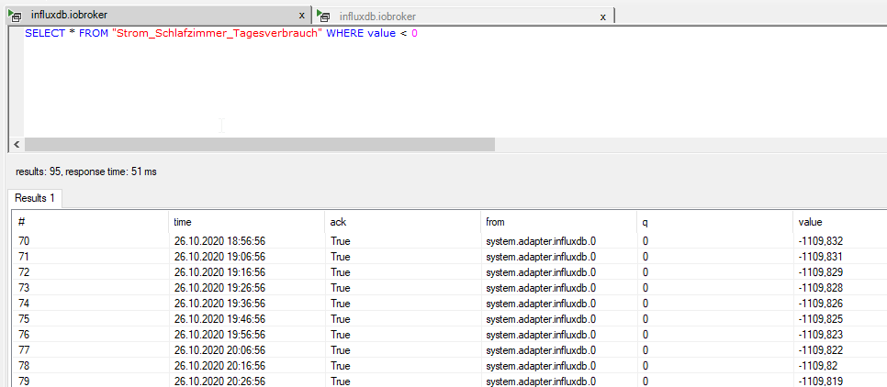Click the scroll left arrow of the editor

pyautogui.click(x=17, y=145)
